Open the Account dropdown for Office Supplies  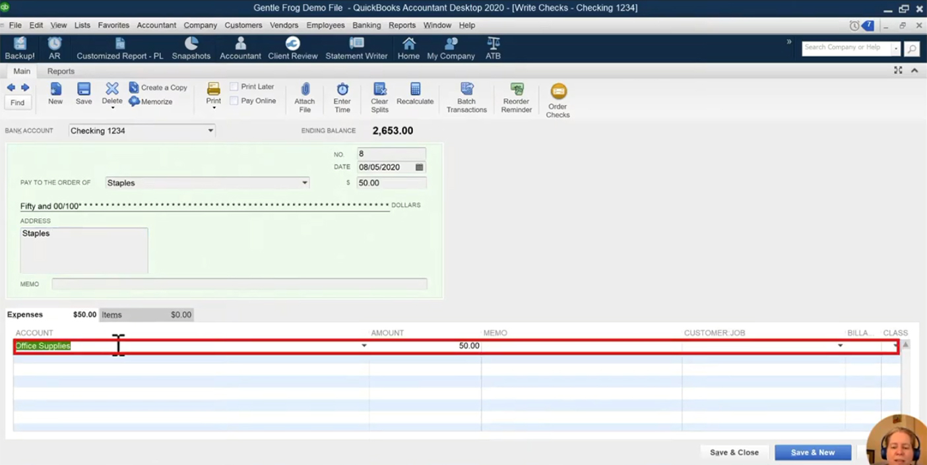click(364, 346)
